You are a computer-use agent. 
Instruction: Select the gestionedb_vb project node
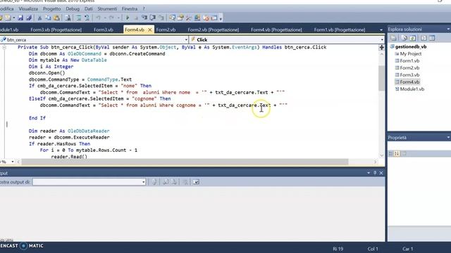point(410,46)
